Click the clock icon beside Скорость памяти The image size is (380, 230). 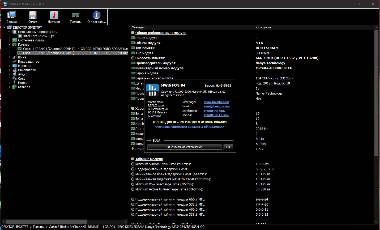tap(133, 58)
